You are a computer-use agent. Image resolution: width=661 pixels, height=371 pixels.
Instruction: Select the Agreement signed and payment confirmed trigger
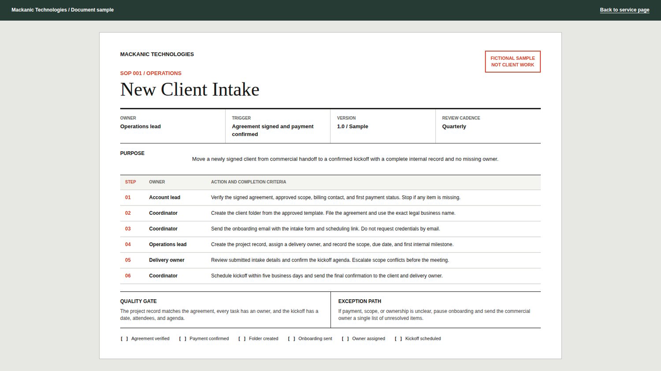[273, 130]
